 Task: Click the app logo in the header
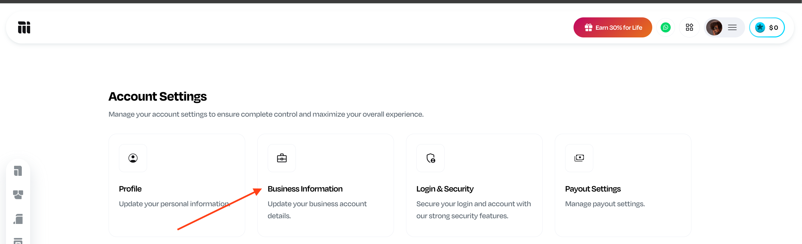coord(24,27)
